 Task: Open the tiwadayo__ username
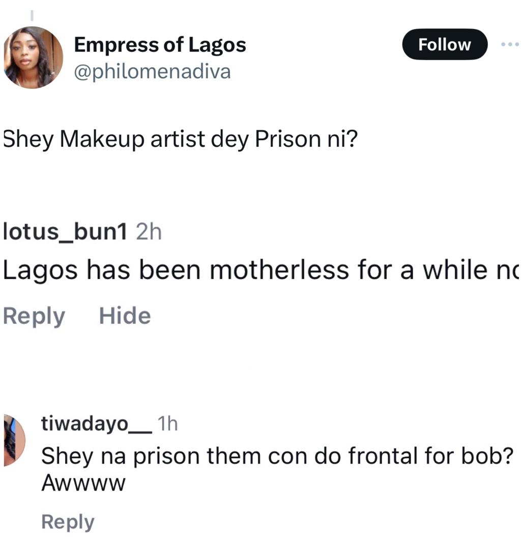tap(96, 423)
